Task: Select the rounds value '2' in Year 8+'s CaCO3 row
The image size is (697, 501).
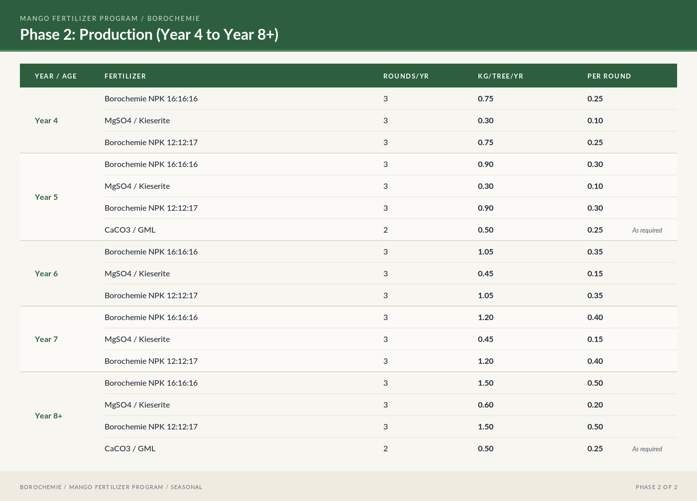Action: pos(386,448)
